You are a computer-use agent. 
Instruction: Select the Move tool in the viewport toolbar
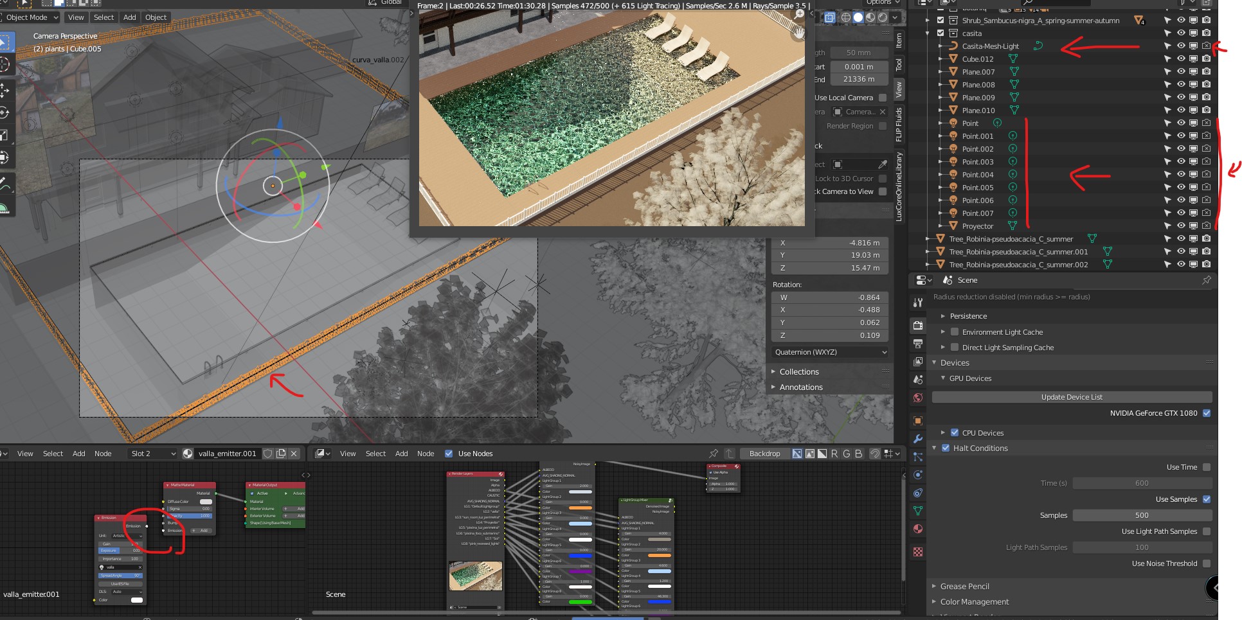(x=4, y=89)
